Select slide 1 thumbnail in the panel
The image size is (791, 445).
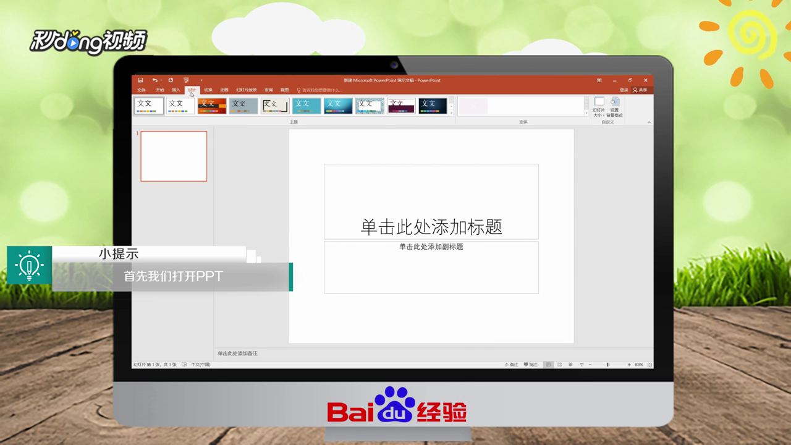click(174, 156)
